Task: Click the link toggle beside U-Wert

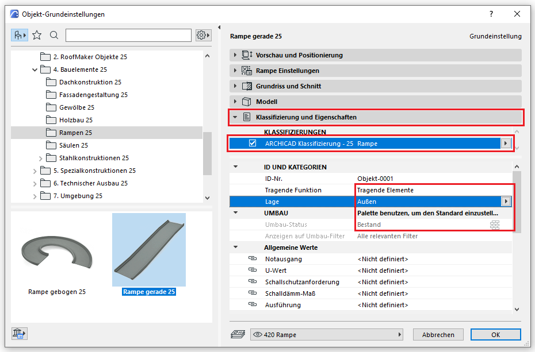Action: point(252,270)
